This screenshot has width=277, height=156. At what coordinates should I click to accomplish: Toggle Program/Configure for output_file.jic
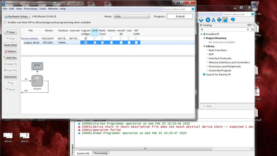point(86,42)
